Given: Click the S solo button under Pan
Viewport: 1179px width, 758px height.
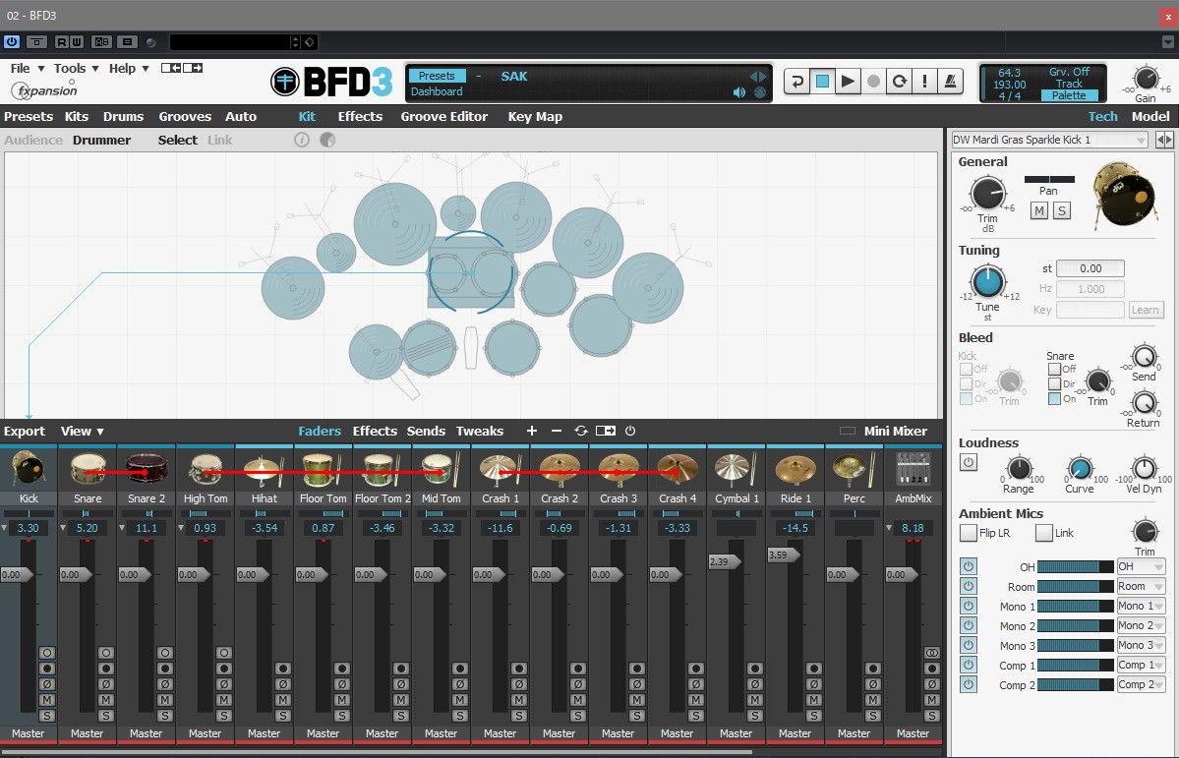Looking at the screenshot, I should 1062,210.
